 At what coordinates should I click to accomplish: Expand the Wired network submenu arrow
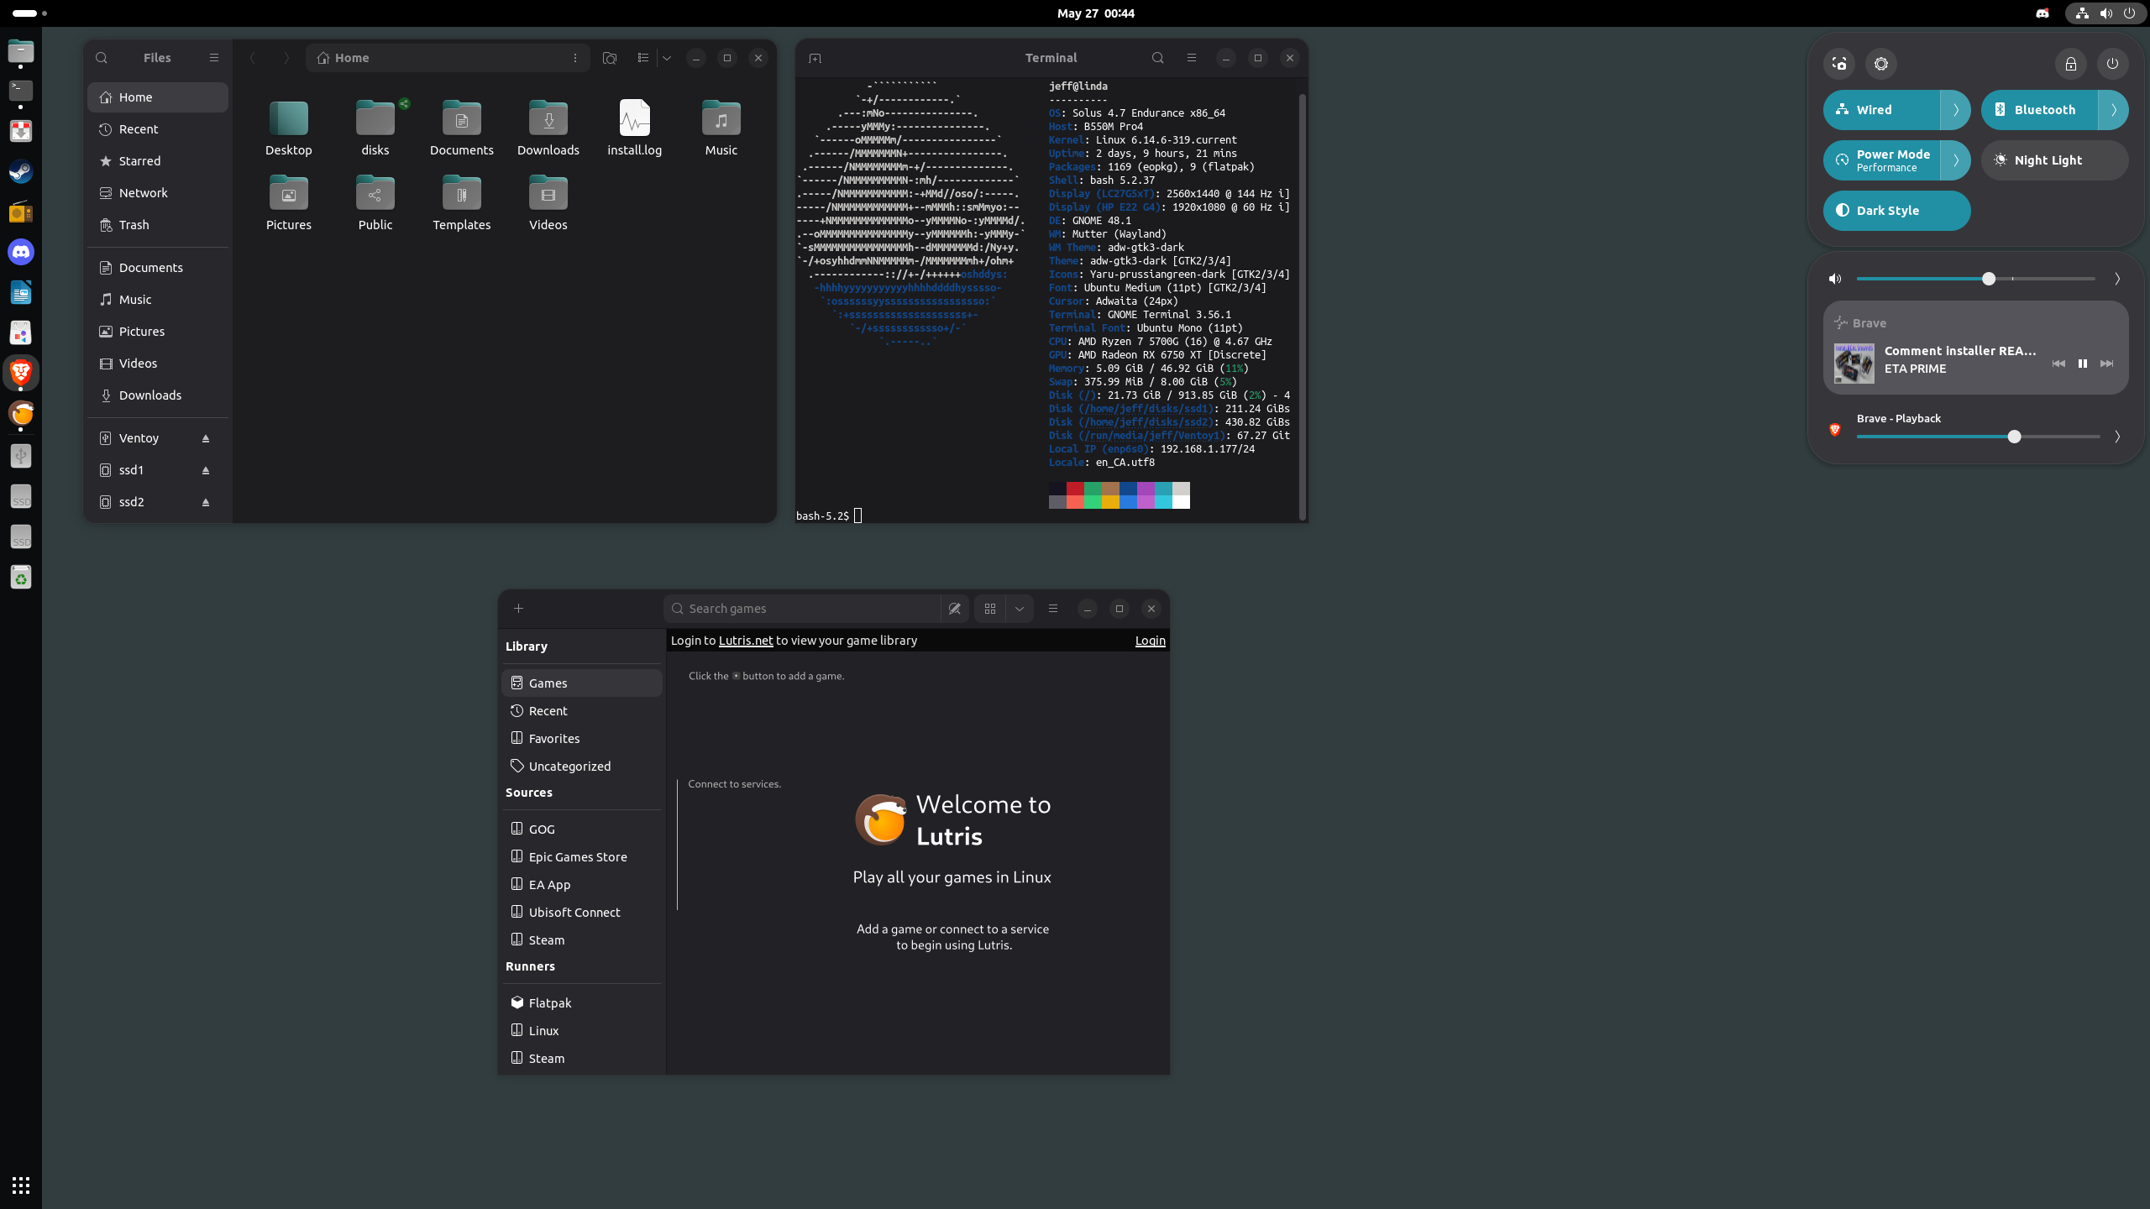1956,110
